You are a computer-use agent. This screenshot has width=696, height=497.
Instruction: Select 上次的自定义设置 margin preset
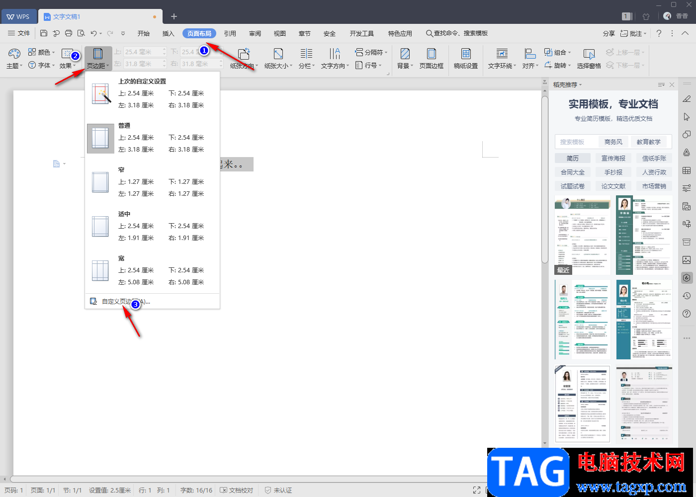tap(152, 93)
